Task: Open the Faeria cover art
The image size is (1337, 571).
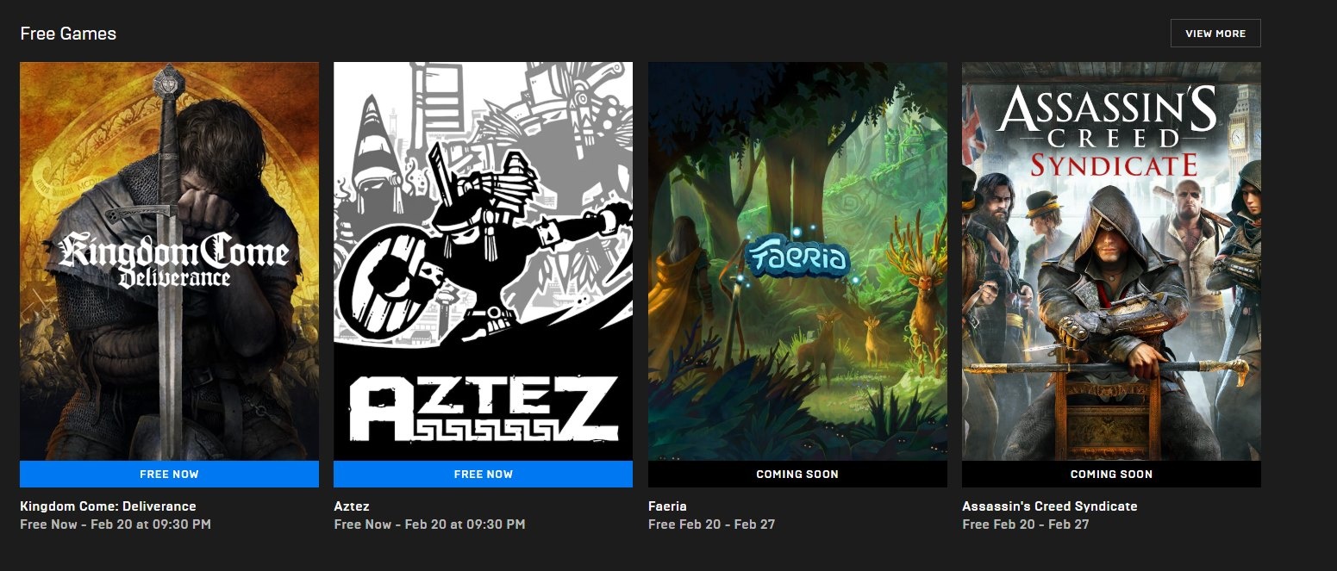Action: 797,261
